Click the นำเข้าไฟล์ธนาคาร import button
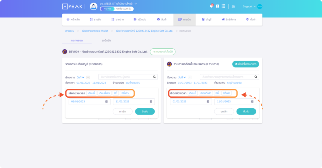This screenshot has width=322, height=168. pyautogui.click(x=246, y=64)
